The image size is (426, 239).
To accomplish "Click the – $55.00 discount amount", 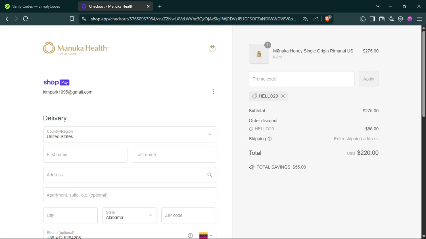I will click(370, 129).
